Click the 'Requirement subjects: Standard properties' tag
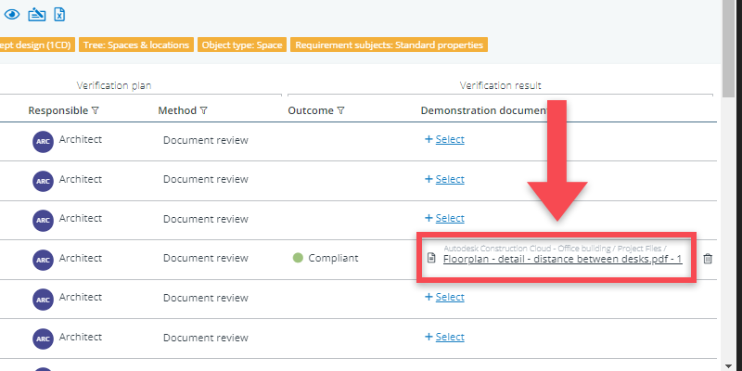This screenshot has height=371, width=742. tap(389, 45)
